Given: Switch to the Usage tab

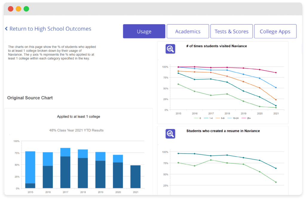Looking at the screenshot, I should click(x=144, y=31).
